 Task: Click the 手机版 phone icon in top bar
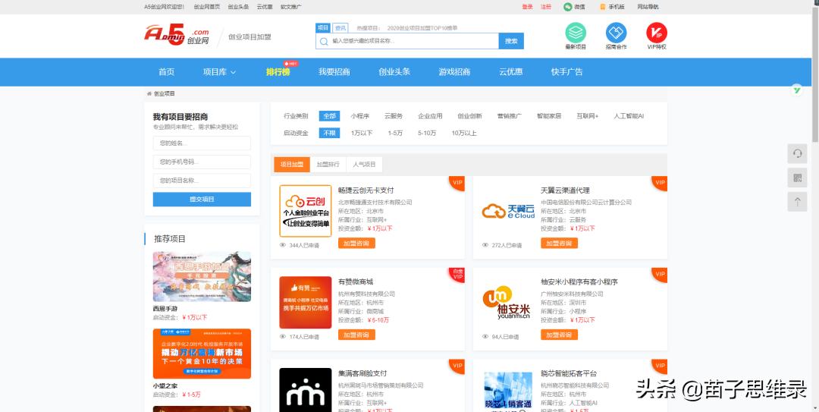(603, 7)
